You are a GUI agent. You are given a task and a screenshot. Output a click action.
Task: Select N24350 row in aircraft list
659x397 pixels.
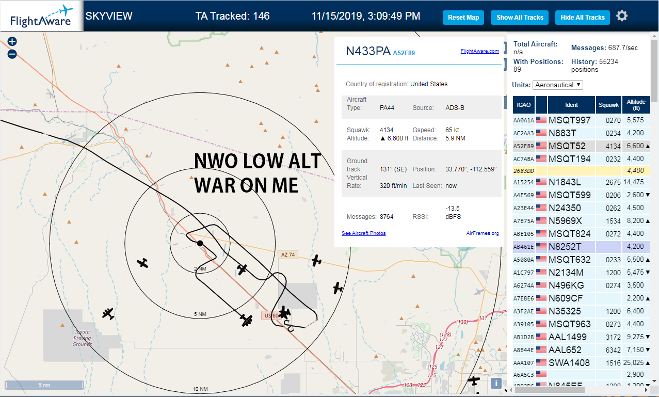[582, 208]
